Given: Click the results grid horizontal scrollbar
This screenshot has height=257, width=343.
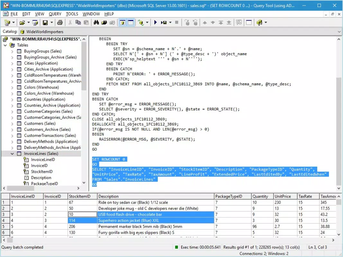Looking at the screenshot, I should 168,240.
